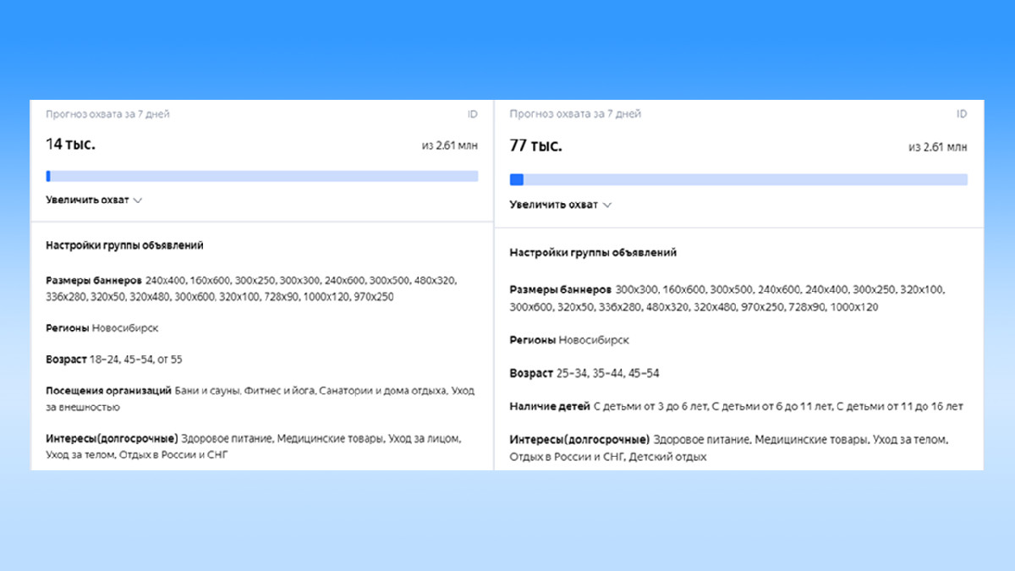The height and width of the screenshot is (571, 1015).
Task: Click "Интересы(долгосрочные)" label in 77 тыс. panel
Action: pyautogui.click(x=579, y=440)
